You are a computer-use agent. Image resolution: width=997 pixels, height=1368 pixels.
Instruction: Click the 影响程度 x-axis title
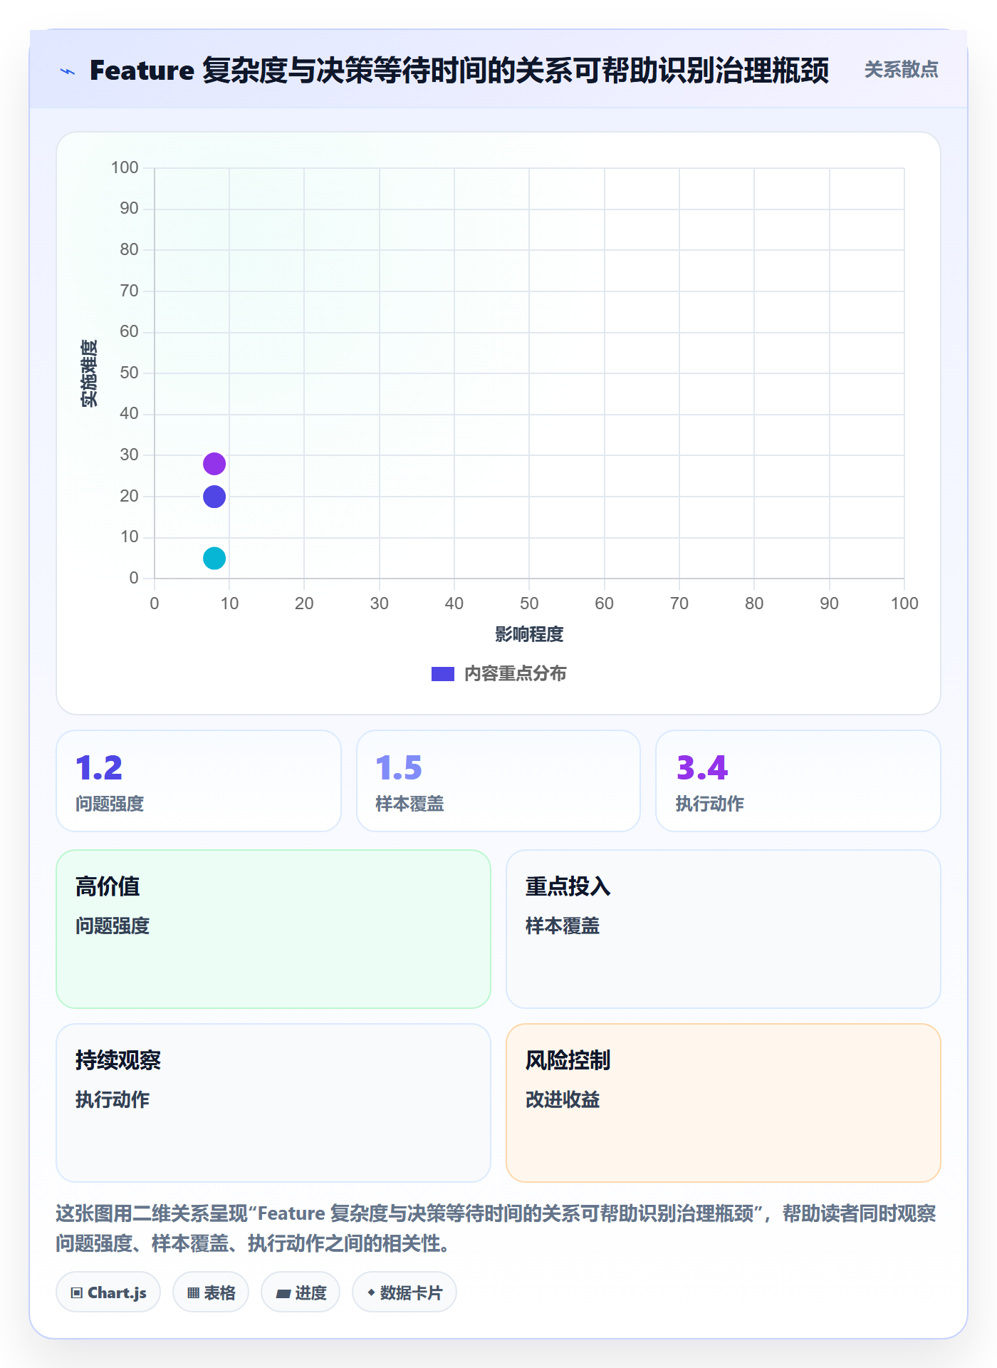(x=529, y=634)
